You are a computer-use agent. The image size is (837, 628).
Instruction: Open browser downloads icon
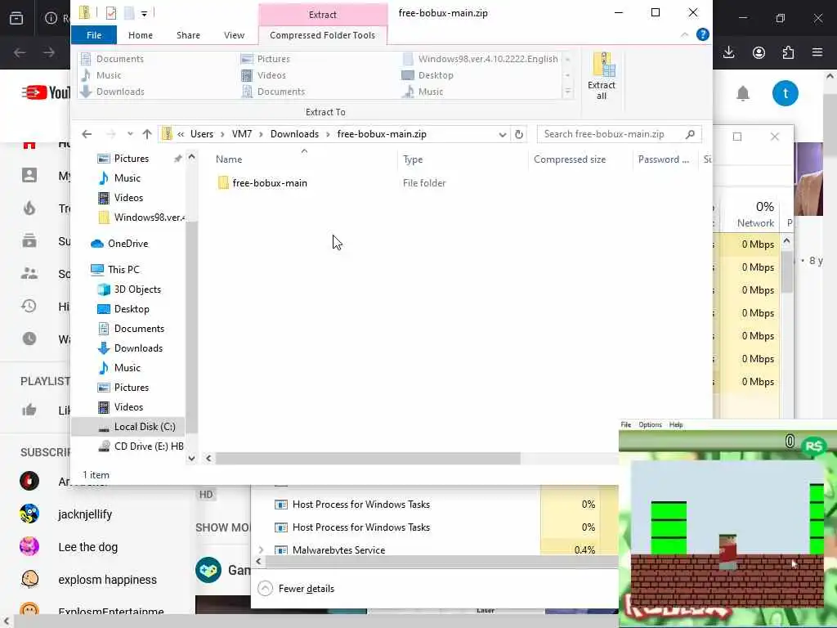(728, 52)
